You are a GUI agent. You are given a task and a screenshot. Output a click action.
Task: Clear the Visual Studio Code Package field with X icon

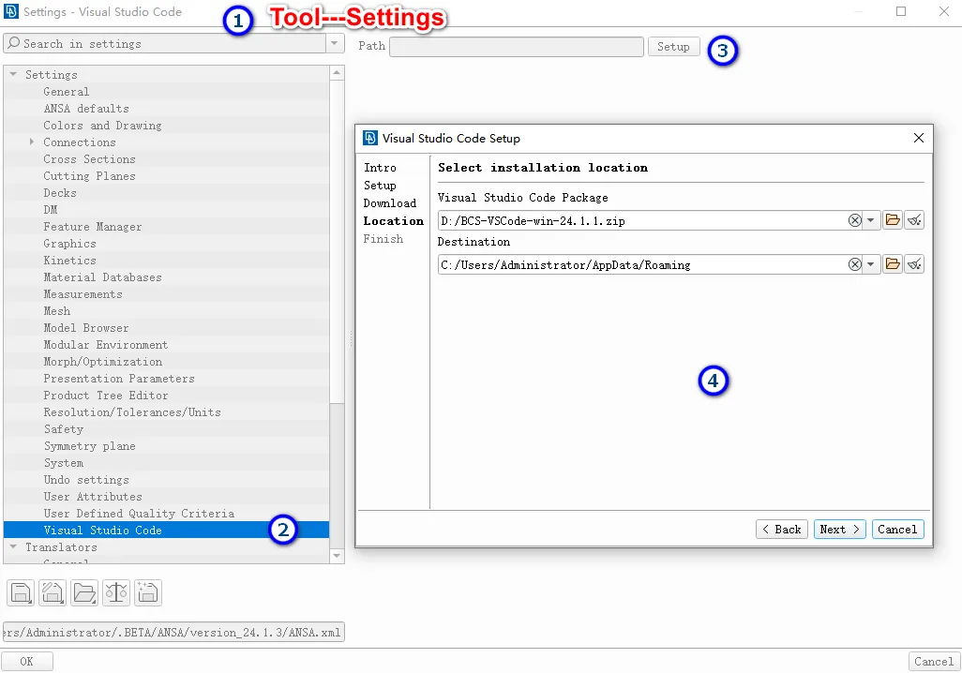click(x=854, y=220)
